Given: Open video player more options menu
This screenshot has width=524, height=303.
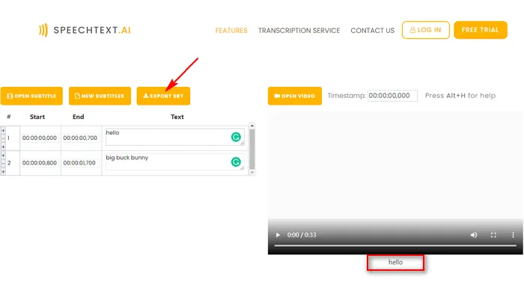Looking at the screenshot, I should coord(511,235).
